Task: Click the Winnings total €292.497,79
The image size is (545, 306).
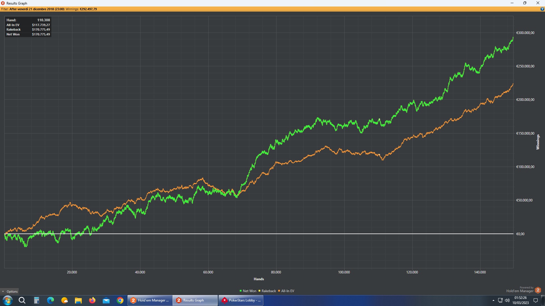Action: 88,9
